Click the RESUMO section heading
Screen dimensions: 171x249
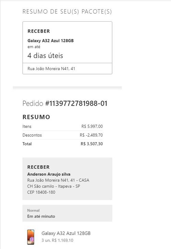36,117
